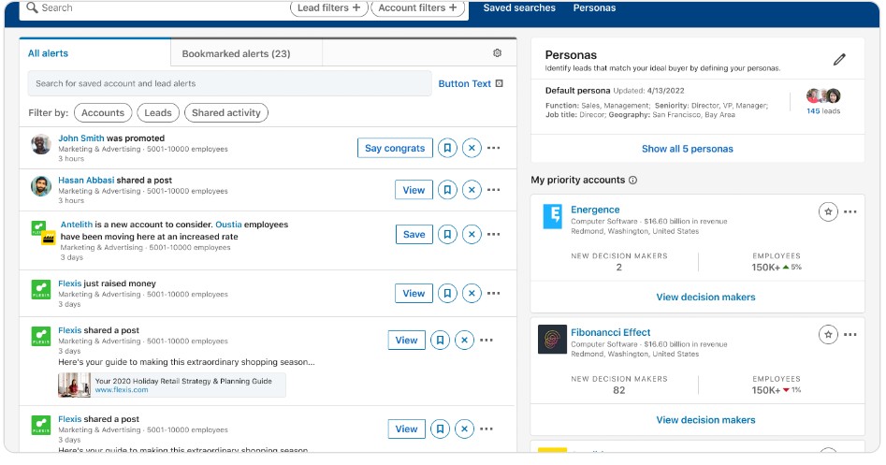Toggle the Accounts filter chip

click(103, 112)
